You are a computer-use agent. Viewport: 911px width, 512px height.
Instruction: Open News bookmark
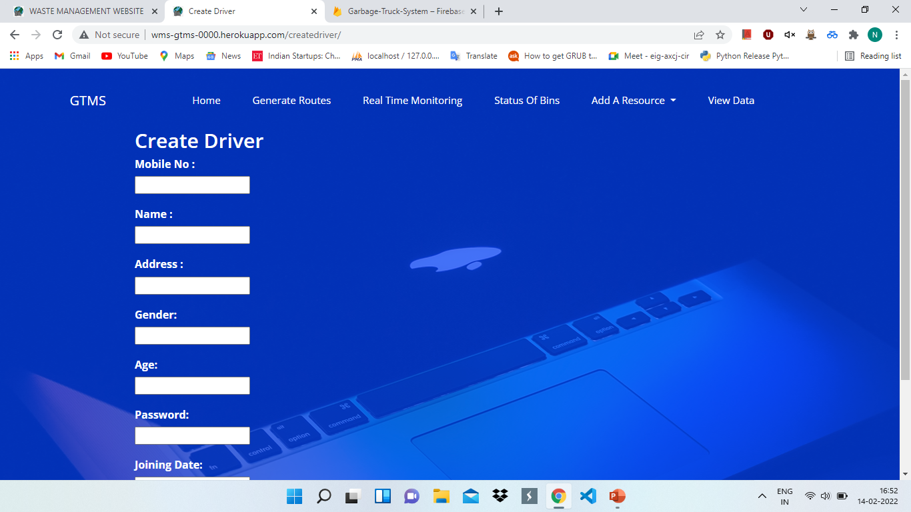[223, 56]
